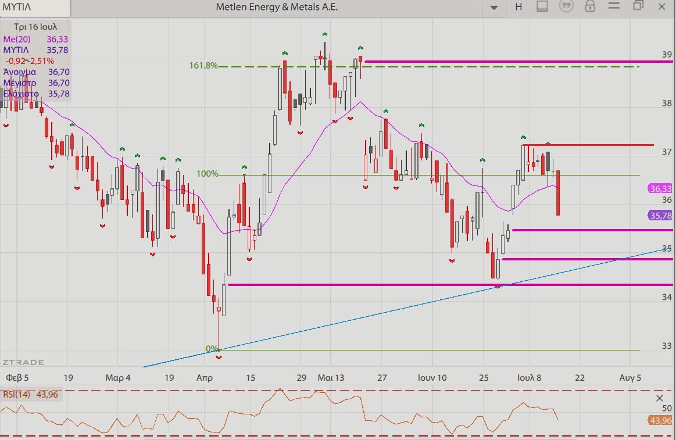Click the Ελάχιστο 35,78 value row
Viewport: 676px width, 440px height.
36,94
